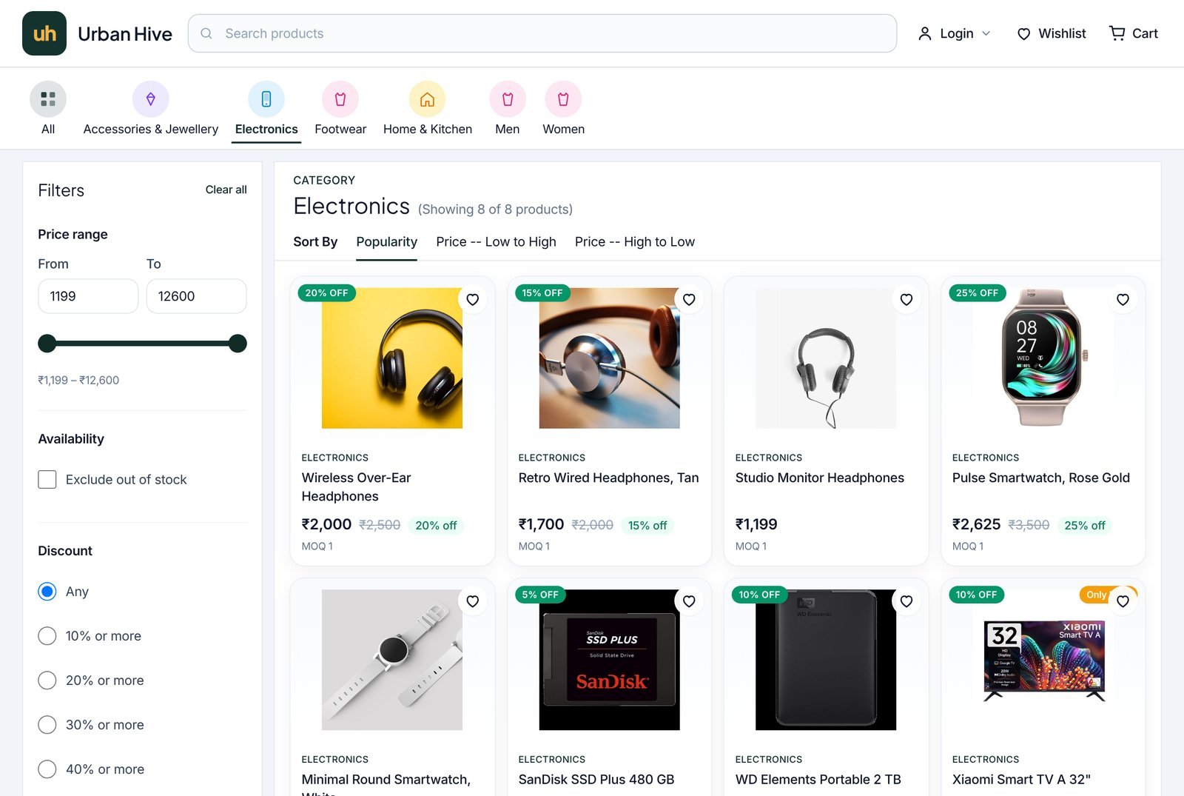Sort by Price -- High to Low

click(x=635, y=241)
